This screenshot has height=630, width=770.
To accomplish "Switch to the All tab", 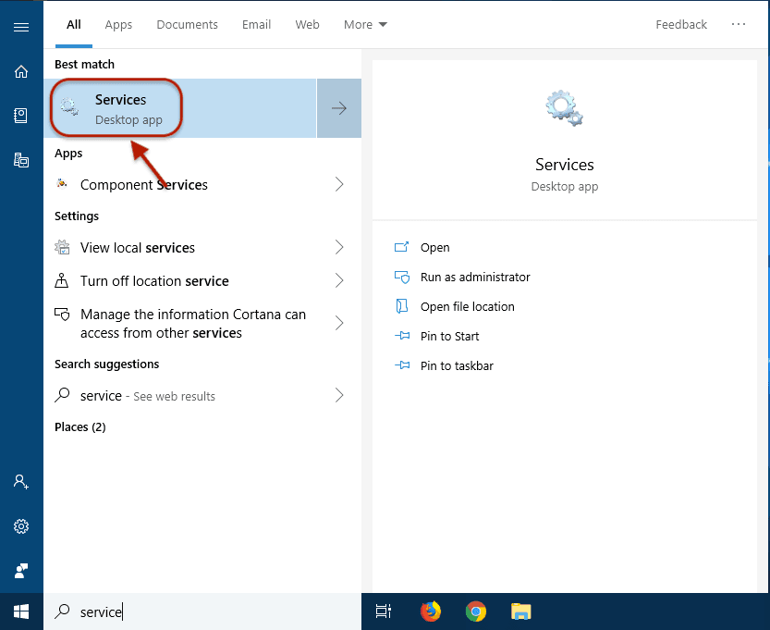I will (x=74, y=25).
